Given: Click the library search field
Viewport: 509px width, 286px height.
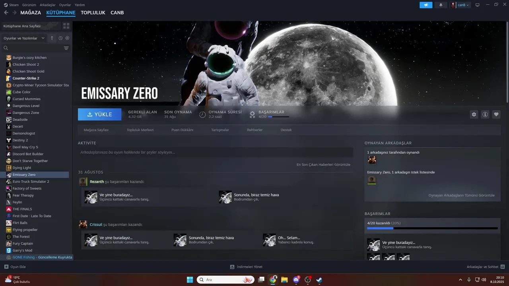Looking at the screenshot, I should pos(32,48).
